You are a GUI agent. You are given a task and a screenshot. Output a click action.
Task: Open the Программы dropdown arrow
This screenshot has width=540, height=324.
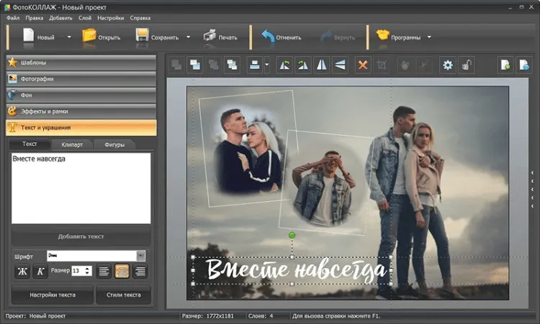(x=429, y=37)
